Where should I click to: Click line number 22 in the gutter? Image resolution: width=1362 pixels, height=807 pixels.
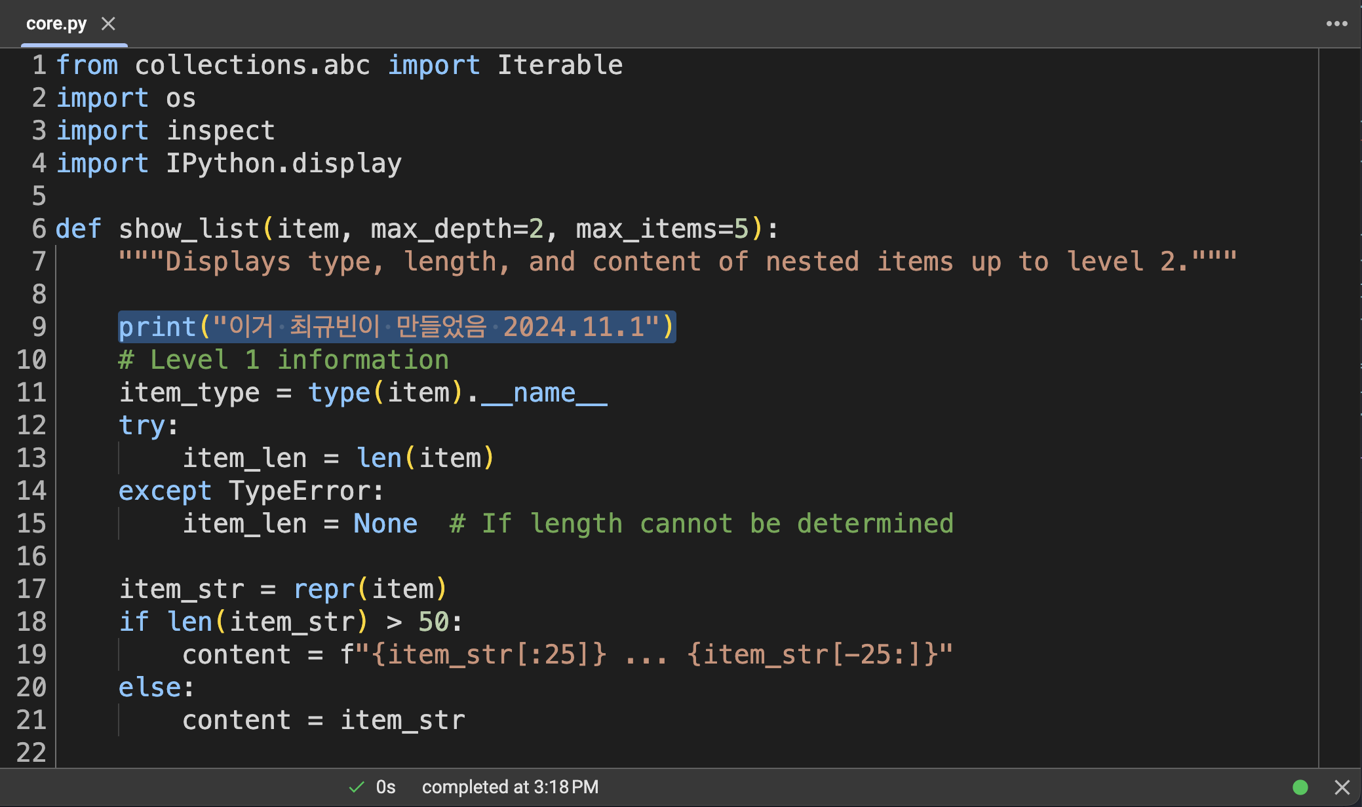[31, 753]
